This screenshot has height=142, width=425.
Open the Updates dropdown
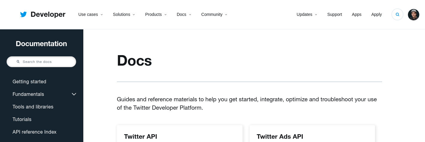[x=307, y=14]
